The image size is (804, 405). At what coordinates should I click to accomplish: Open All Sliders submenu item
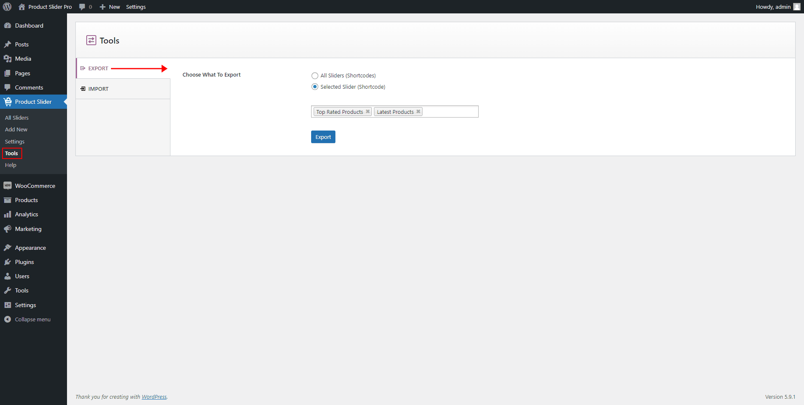coord(17,118)
